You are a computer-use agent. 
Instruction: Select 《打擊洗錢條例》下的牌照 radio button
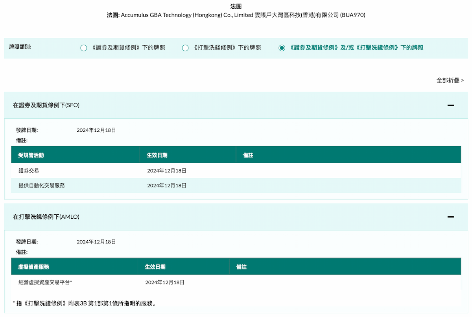pyautogui.click(x=185, y=48)
